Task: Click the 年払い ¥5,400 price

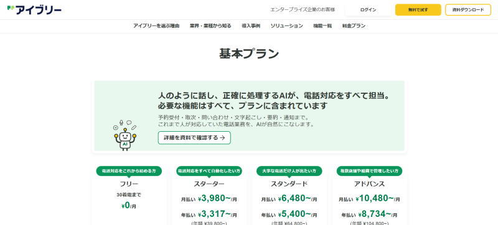Action: coord(289,214)
